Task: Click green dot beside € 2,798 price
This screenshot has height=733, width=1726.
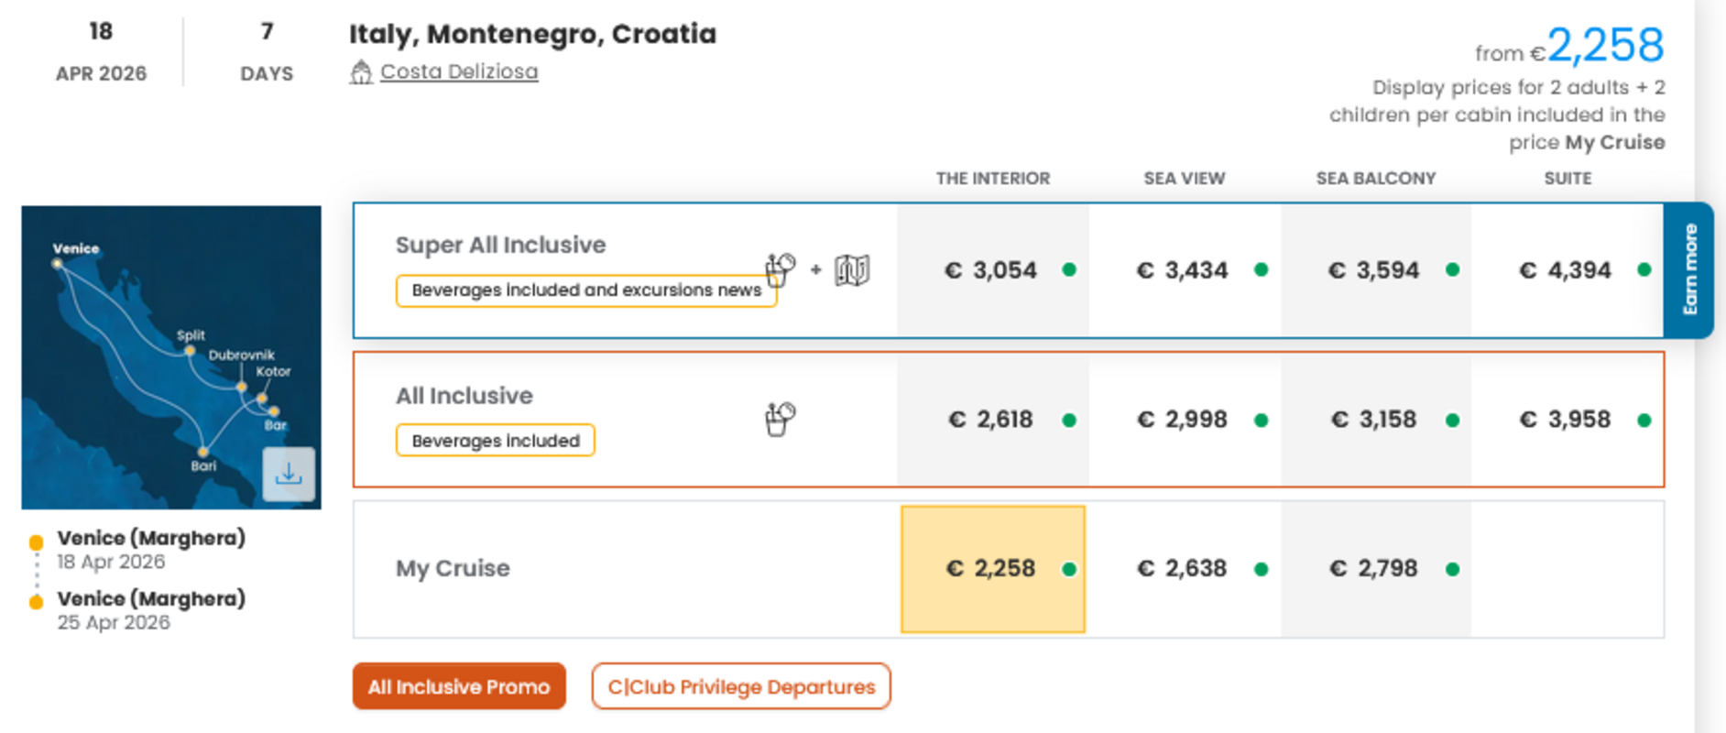Action: [x=1452, y=569]
